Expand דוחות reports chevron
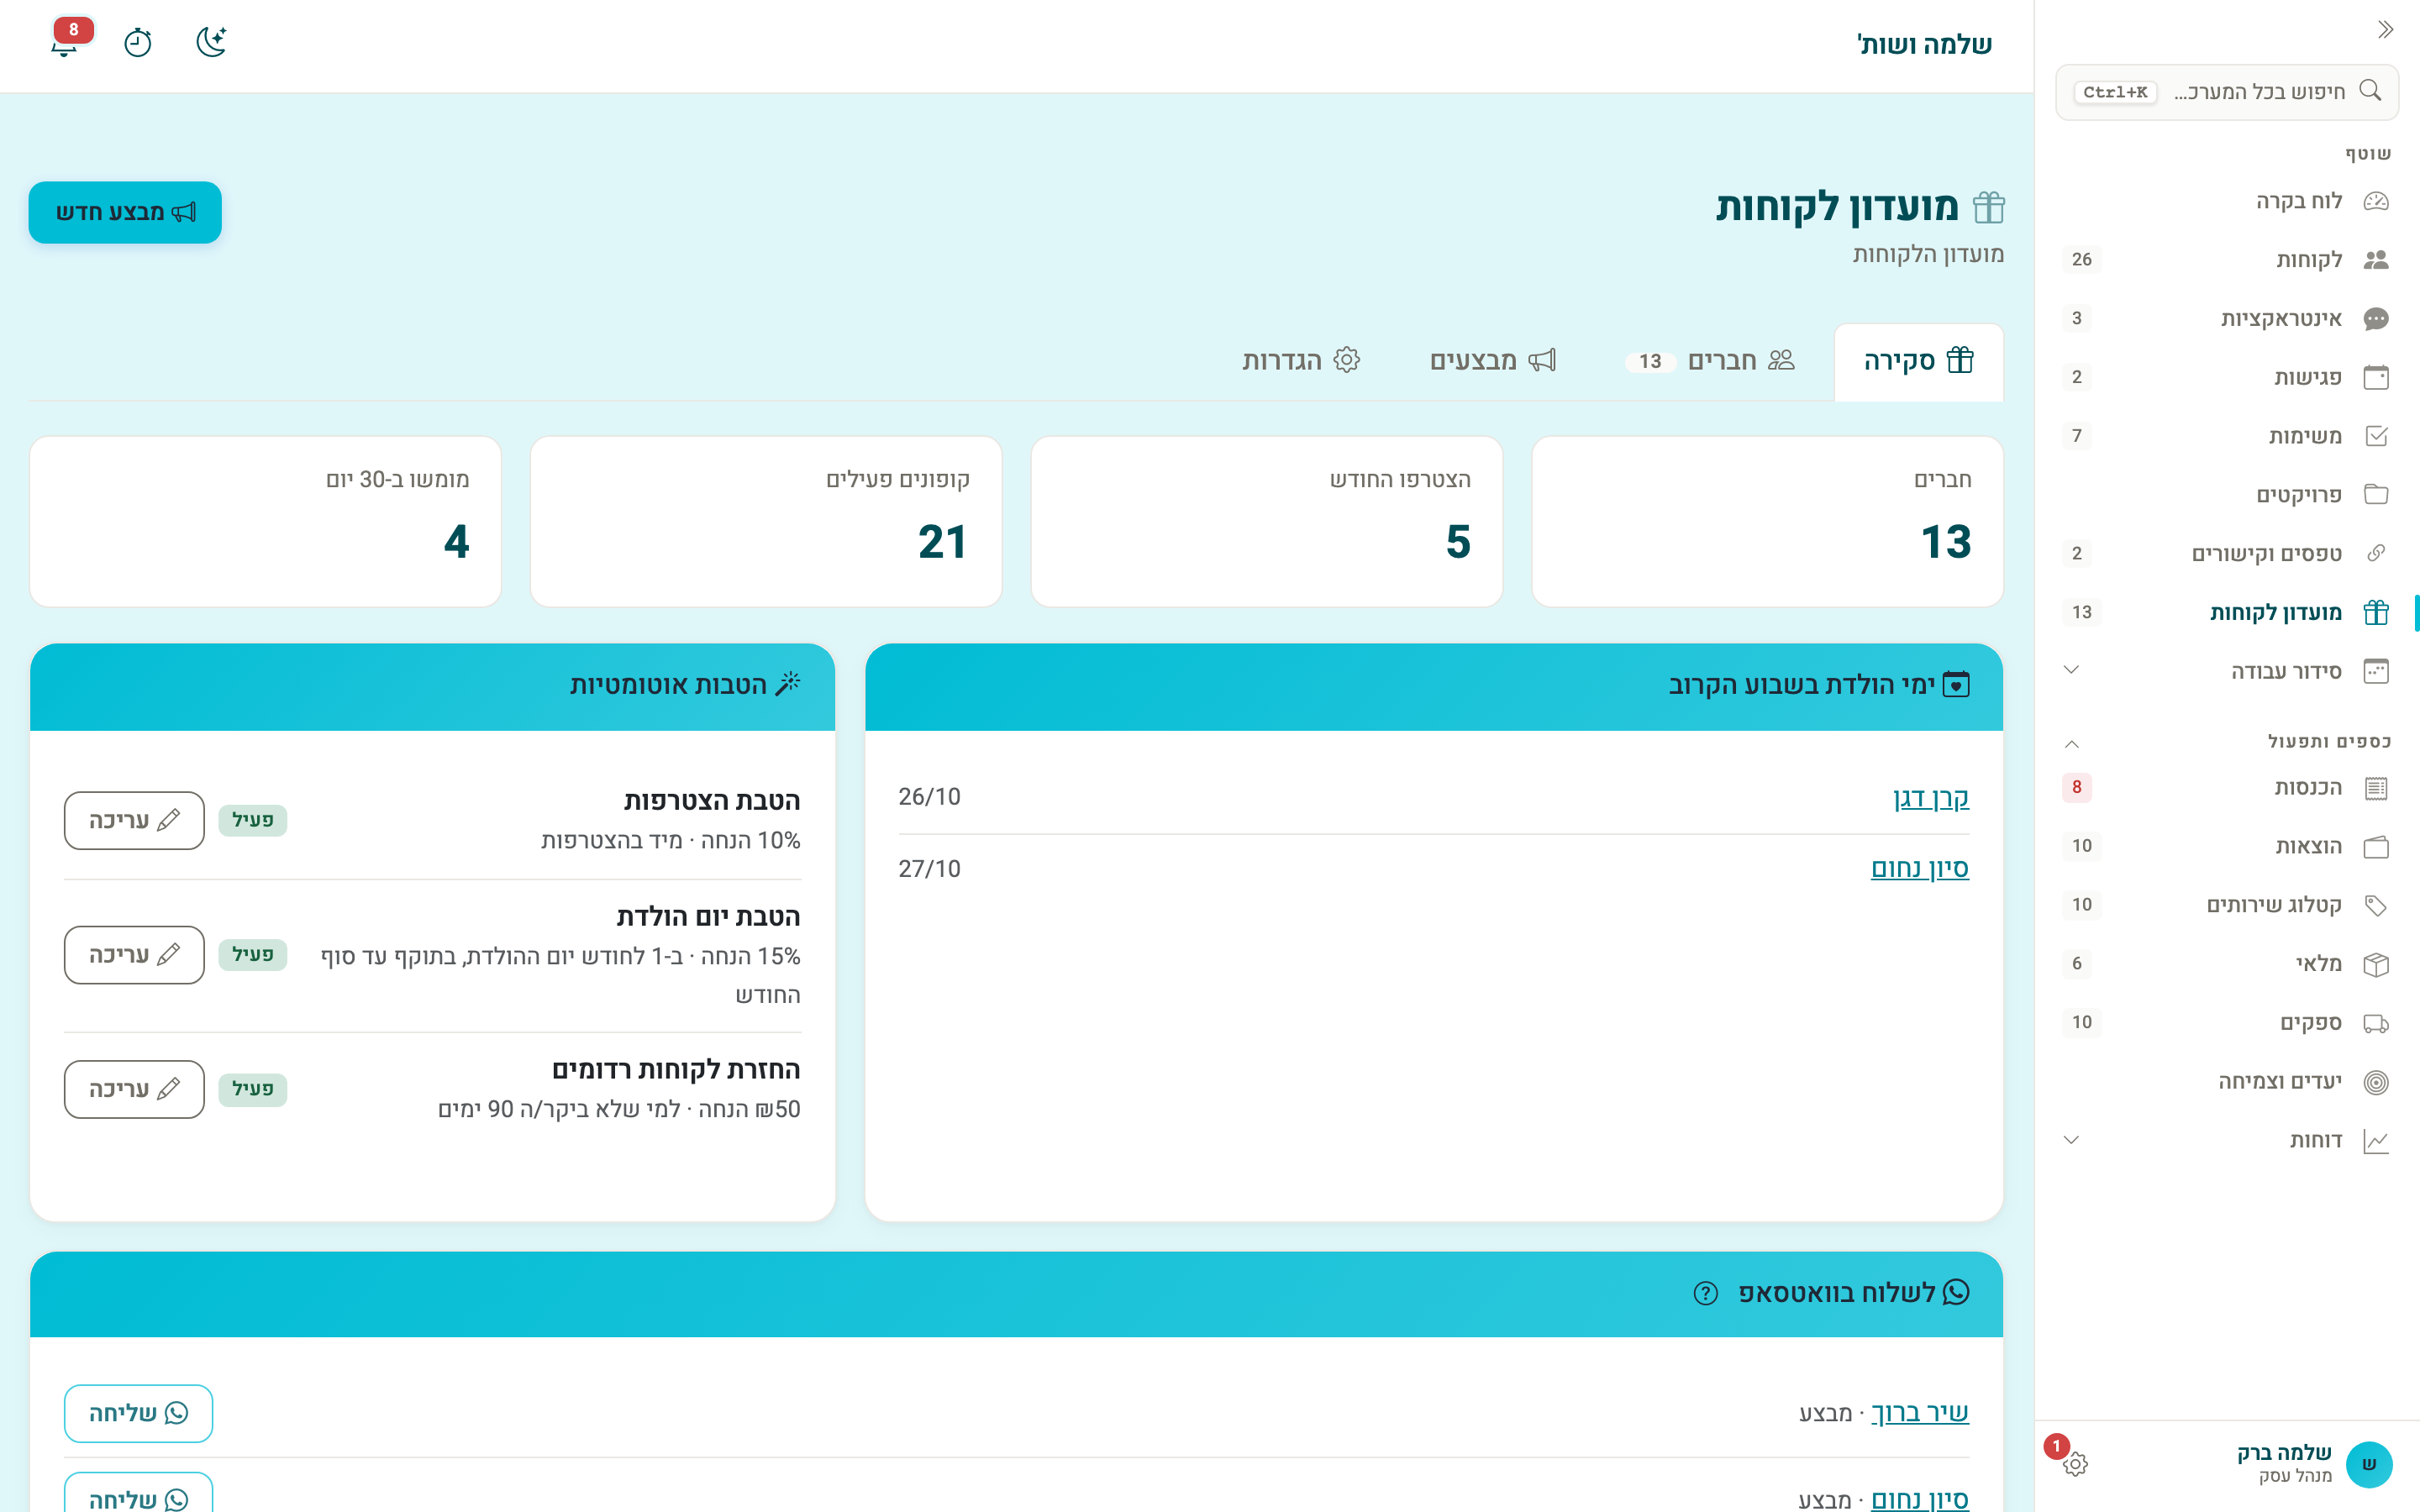The image size is (2420, 1512). tap(2072, 1140)
